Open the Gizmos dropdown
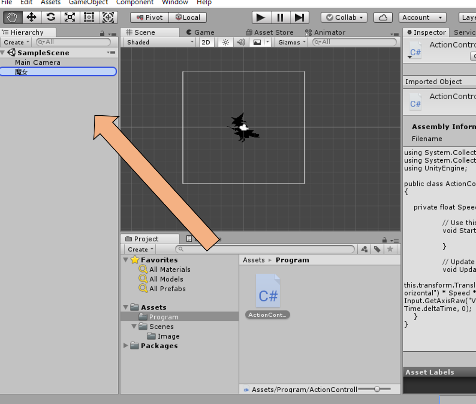476x404 pixels. [292, 42]
